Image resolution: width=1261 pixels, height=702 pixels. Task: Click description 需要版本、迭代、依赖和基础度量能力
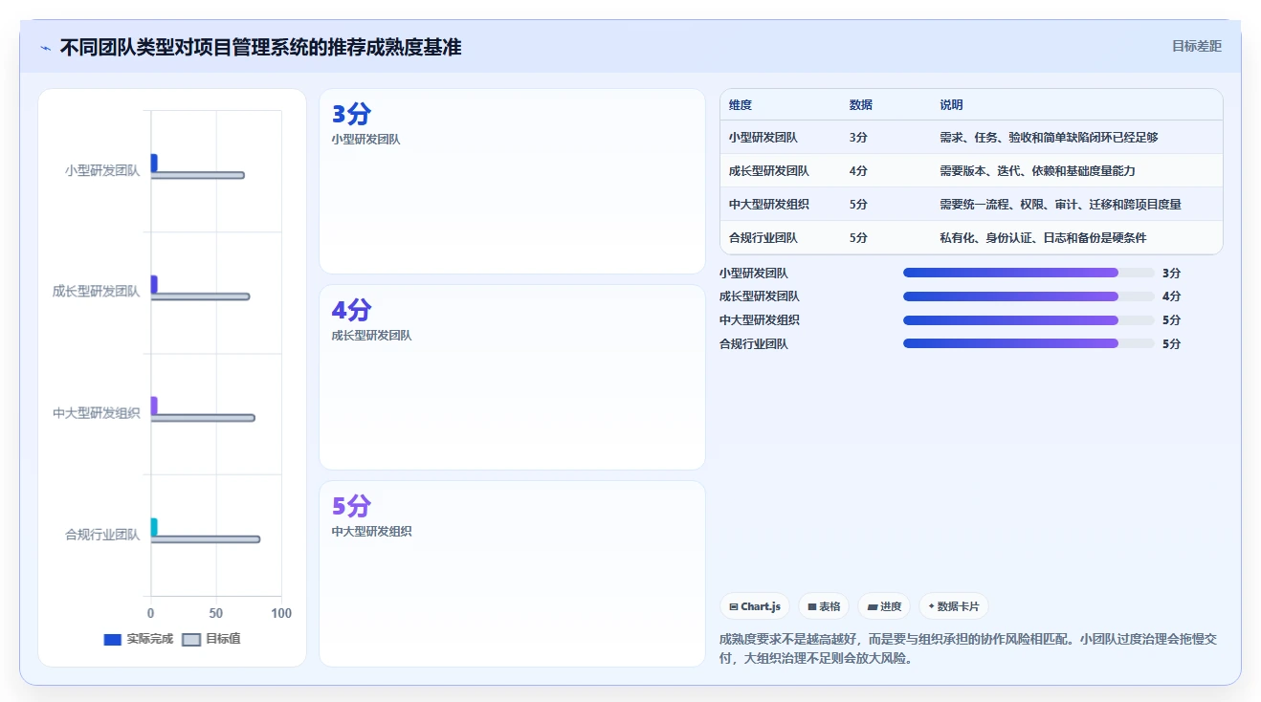[x=1037, y=171]
